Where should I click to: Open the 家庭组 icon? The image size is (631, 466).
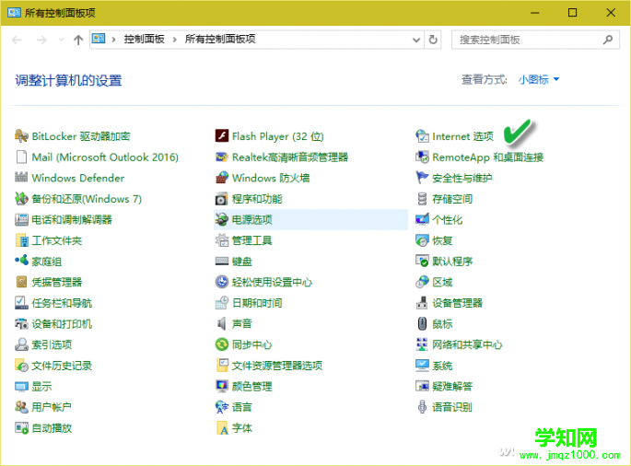21,261
